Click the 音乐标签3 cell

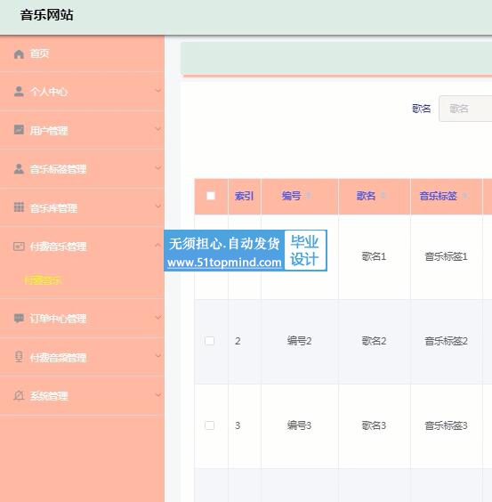coord(447,425)
